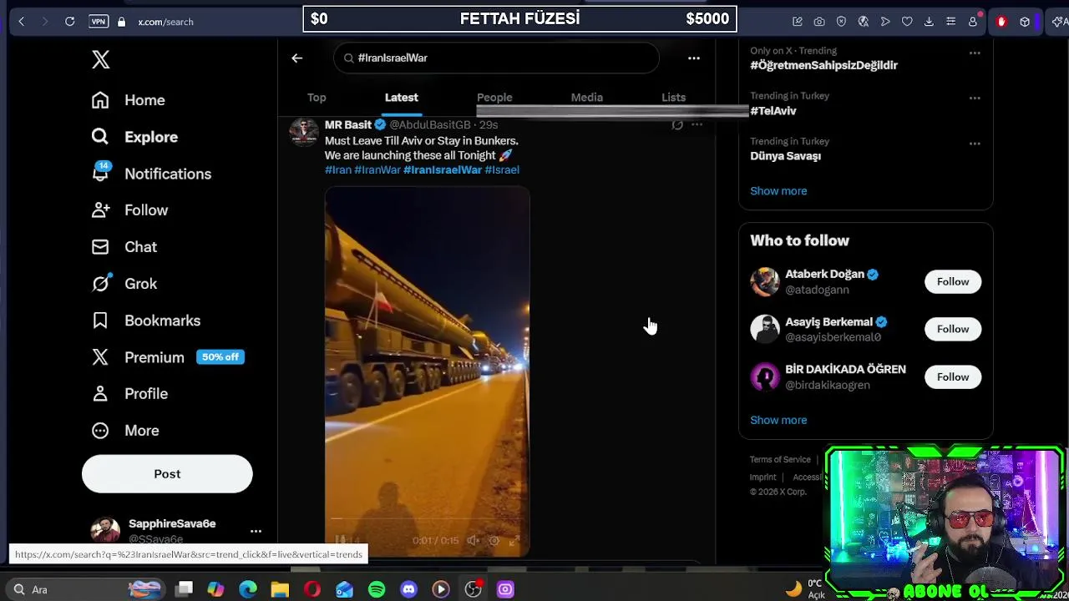
Task: Toggle the browser VPN badge
Action: (x=99, y=22)
